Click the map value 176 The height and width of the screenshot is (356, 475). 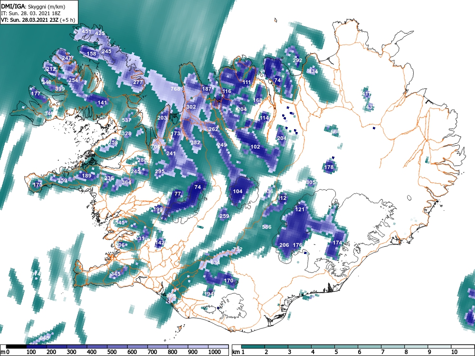297,245
